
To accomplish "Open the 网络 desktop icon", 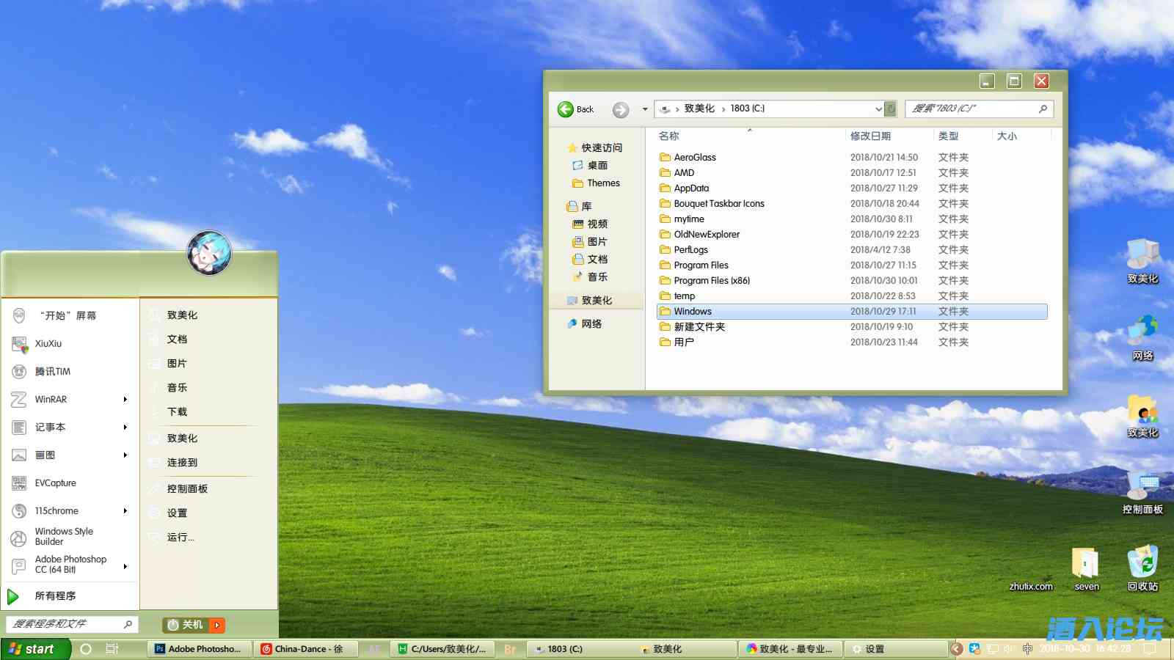I will 1142,334.
